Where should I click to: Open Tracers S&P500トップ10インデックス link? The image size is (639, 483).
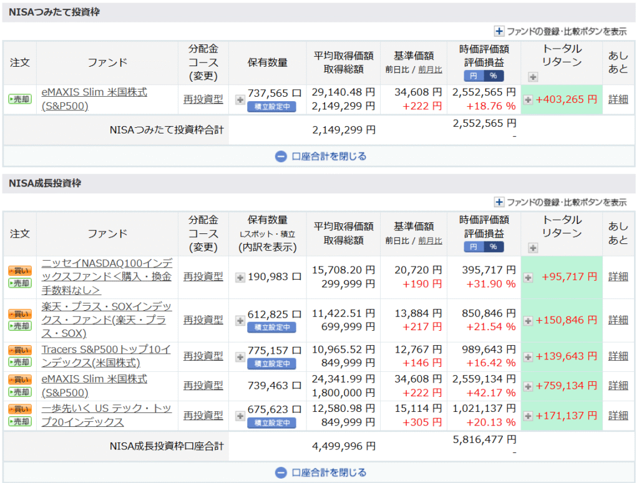[106, 356]
